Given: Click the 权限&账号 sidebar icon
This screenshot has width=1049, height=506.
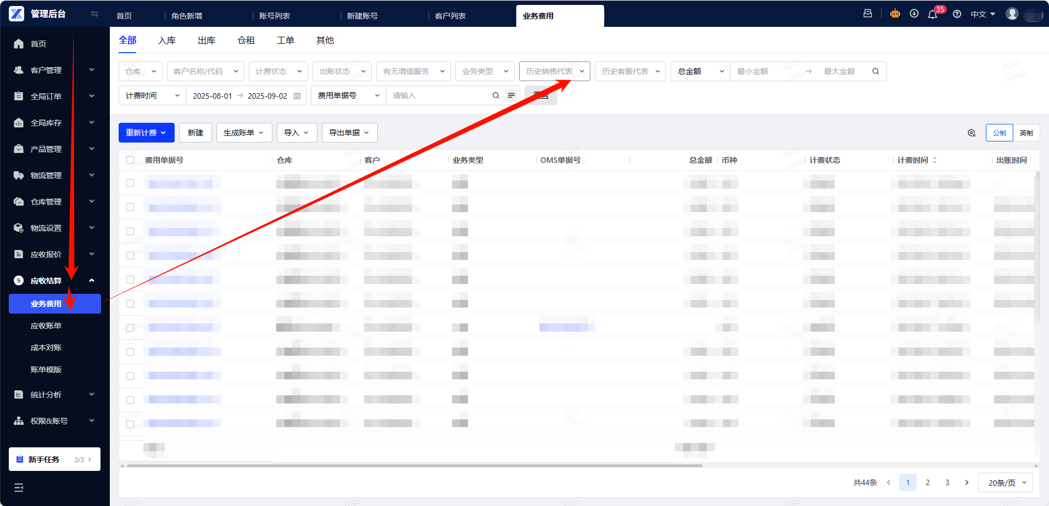Looking at the screenshot, I should 19,421.
